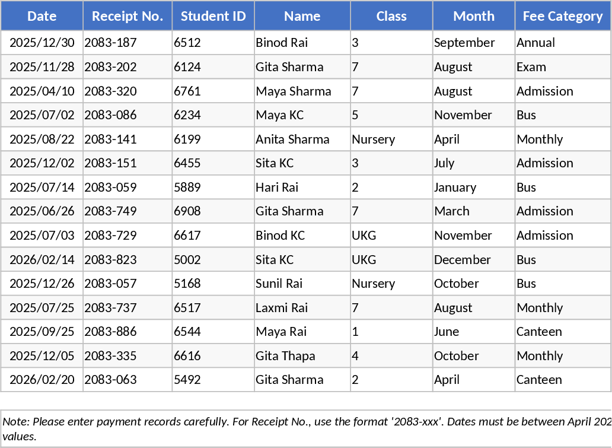Image resolution: width=612 pixels, height=448 pixels.
Task: Click the Student ID header cell
Action: (213, 16)
